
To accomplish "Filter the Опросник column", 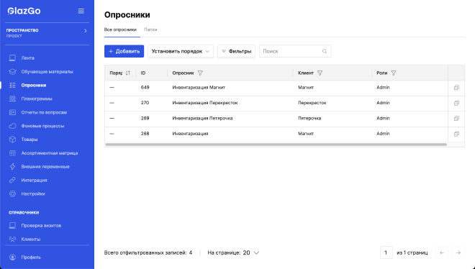I will pyautogui.click(x=200, y=73).
